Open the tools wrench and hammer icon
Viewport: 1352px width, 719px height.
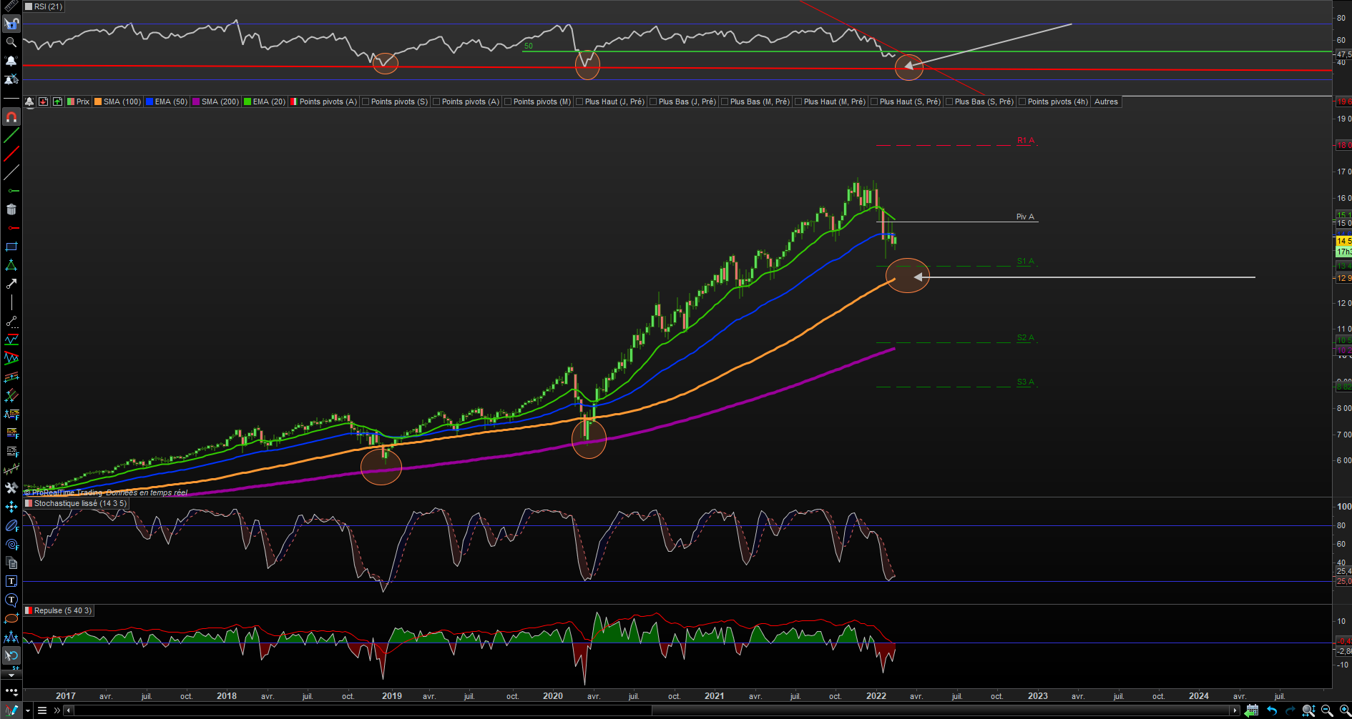[11, 488]
